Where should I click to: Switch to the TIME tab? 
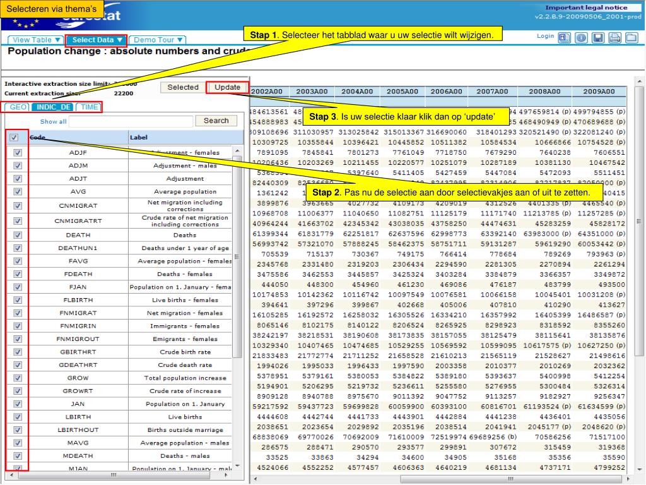(x=90, y=107)
